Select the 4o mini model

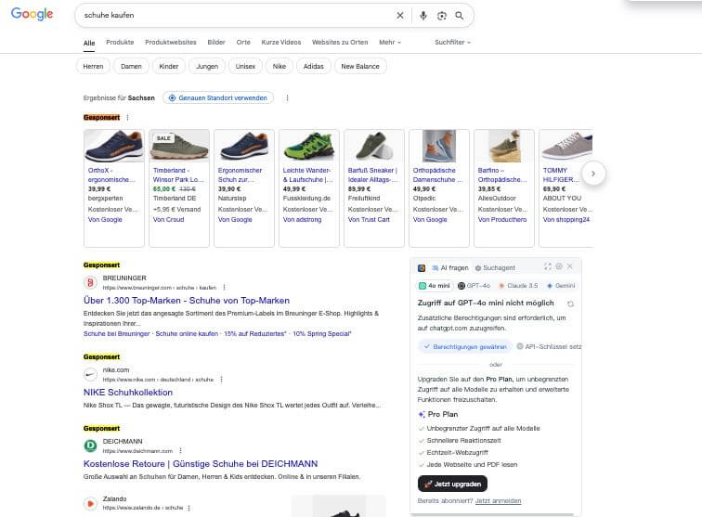(x=435, y=286)
